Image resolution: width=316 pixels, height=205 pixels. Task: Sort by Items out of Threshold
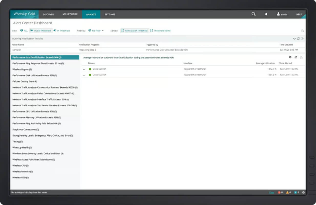click(x=135, y=30)
